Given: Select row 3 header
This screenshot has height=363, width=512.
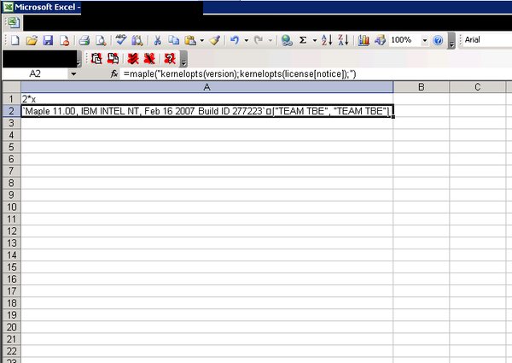Looking at the screenshot, I should (x=11, y=123).
